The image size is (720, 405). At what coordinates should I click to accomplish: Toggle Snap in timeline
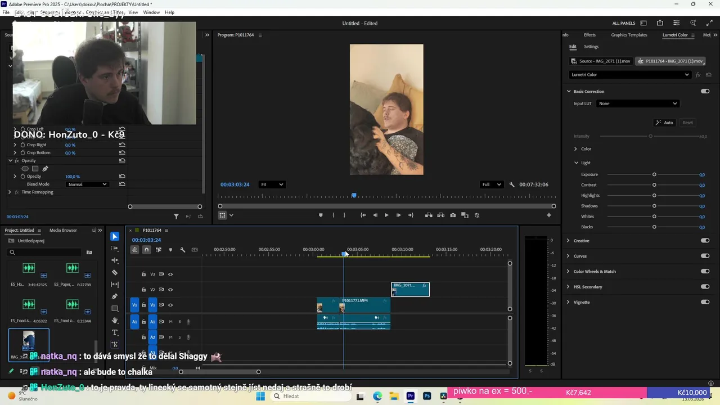[x=146, y=250]
